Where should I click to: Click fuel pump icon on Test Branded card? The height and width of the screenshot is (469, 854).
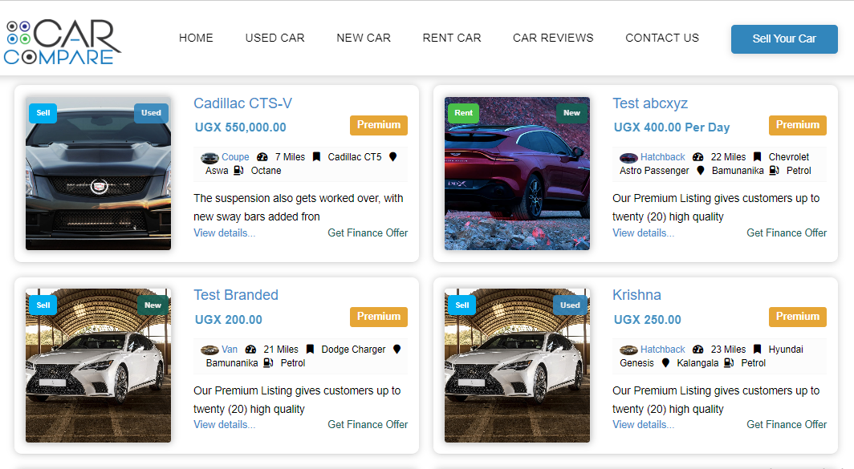268,363
